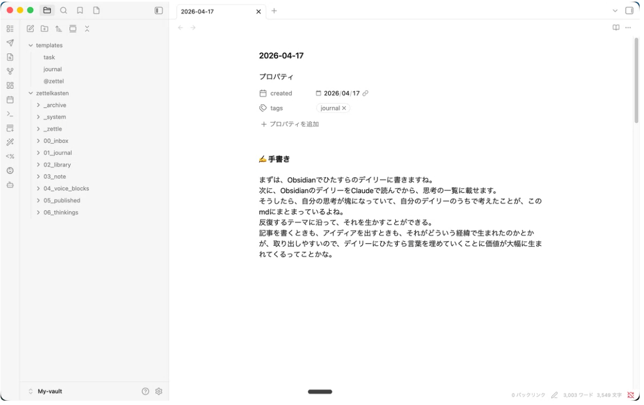
Task: Open the canvas ribbon icon
Action: (x=10, y=86)
